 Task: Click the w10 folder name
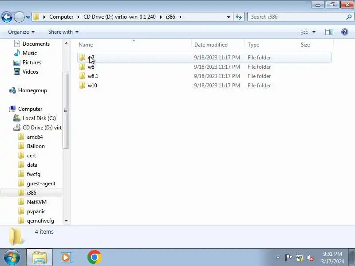[x=92, y=86]
